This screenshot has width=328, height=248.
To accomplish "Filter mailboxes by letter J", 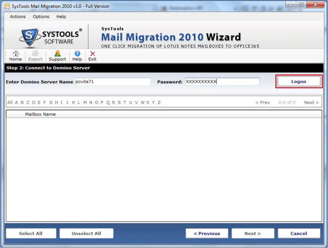I will pos(67,103).
